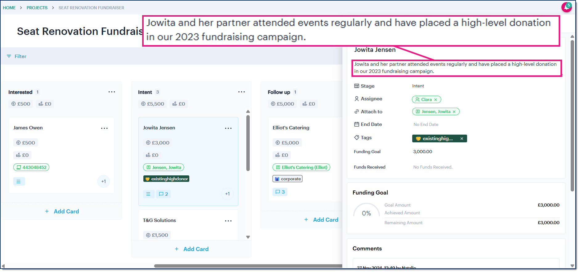Add Card to Interested column
The width and height of the screenshot is (579, 272).
click(62, 211)
